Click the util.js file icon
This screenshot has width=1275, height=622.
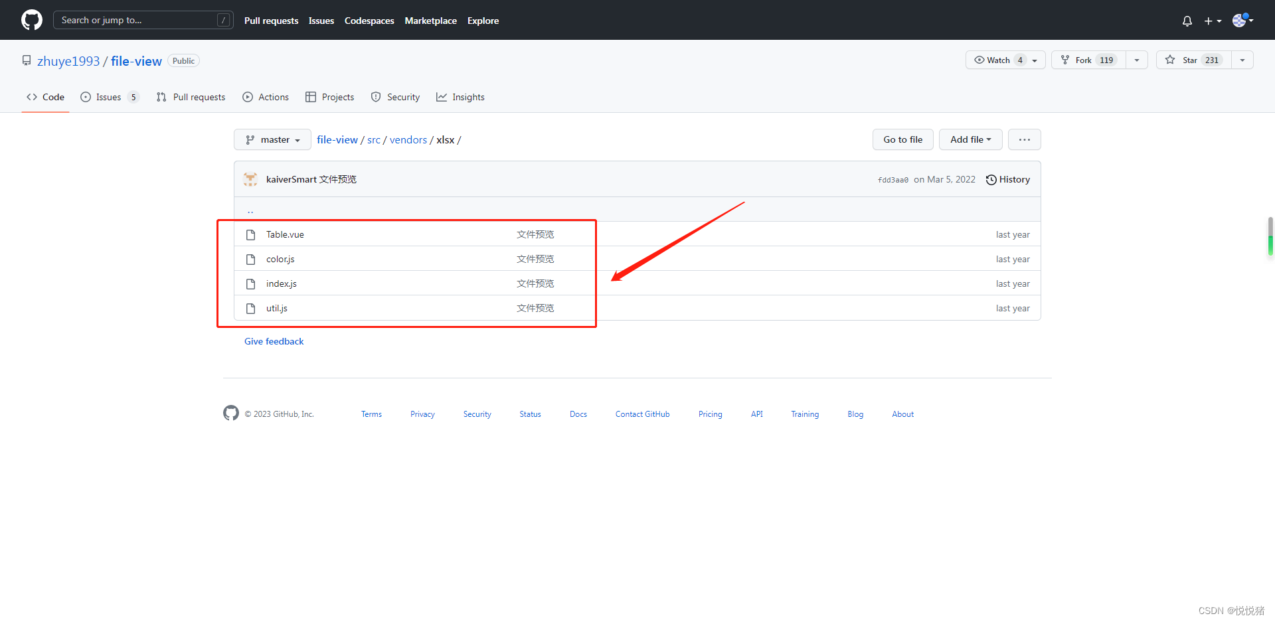tap(251, 308)
